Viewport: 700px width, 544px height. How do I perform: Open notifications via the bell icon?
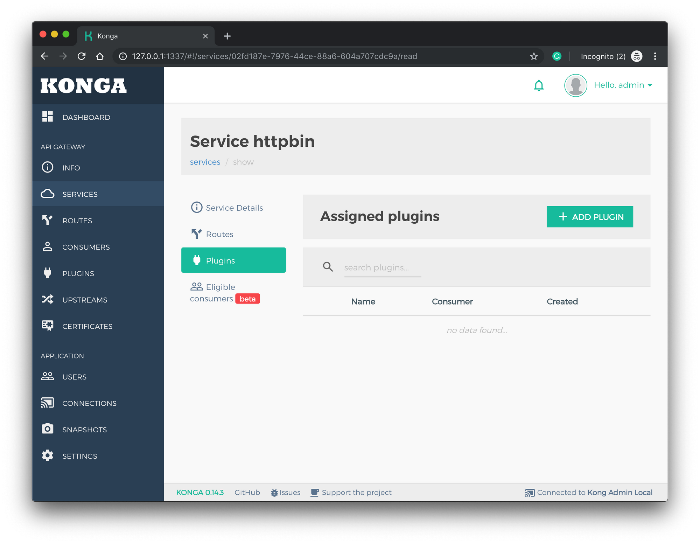(539, 85)
